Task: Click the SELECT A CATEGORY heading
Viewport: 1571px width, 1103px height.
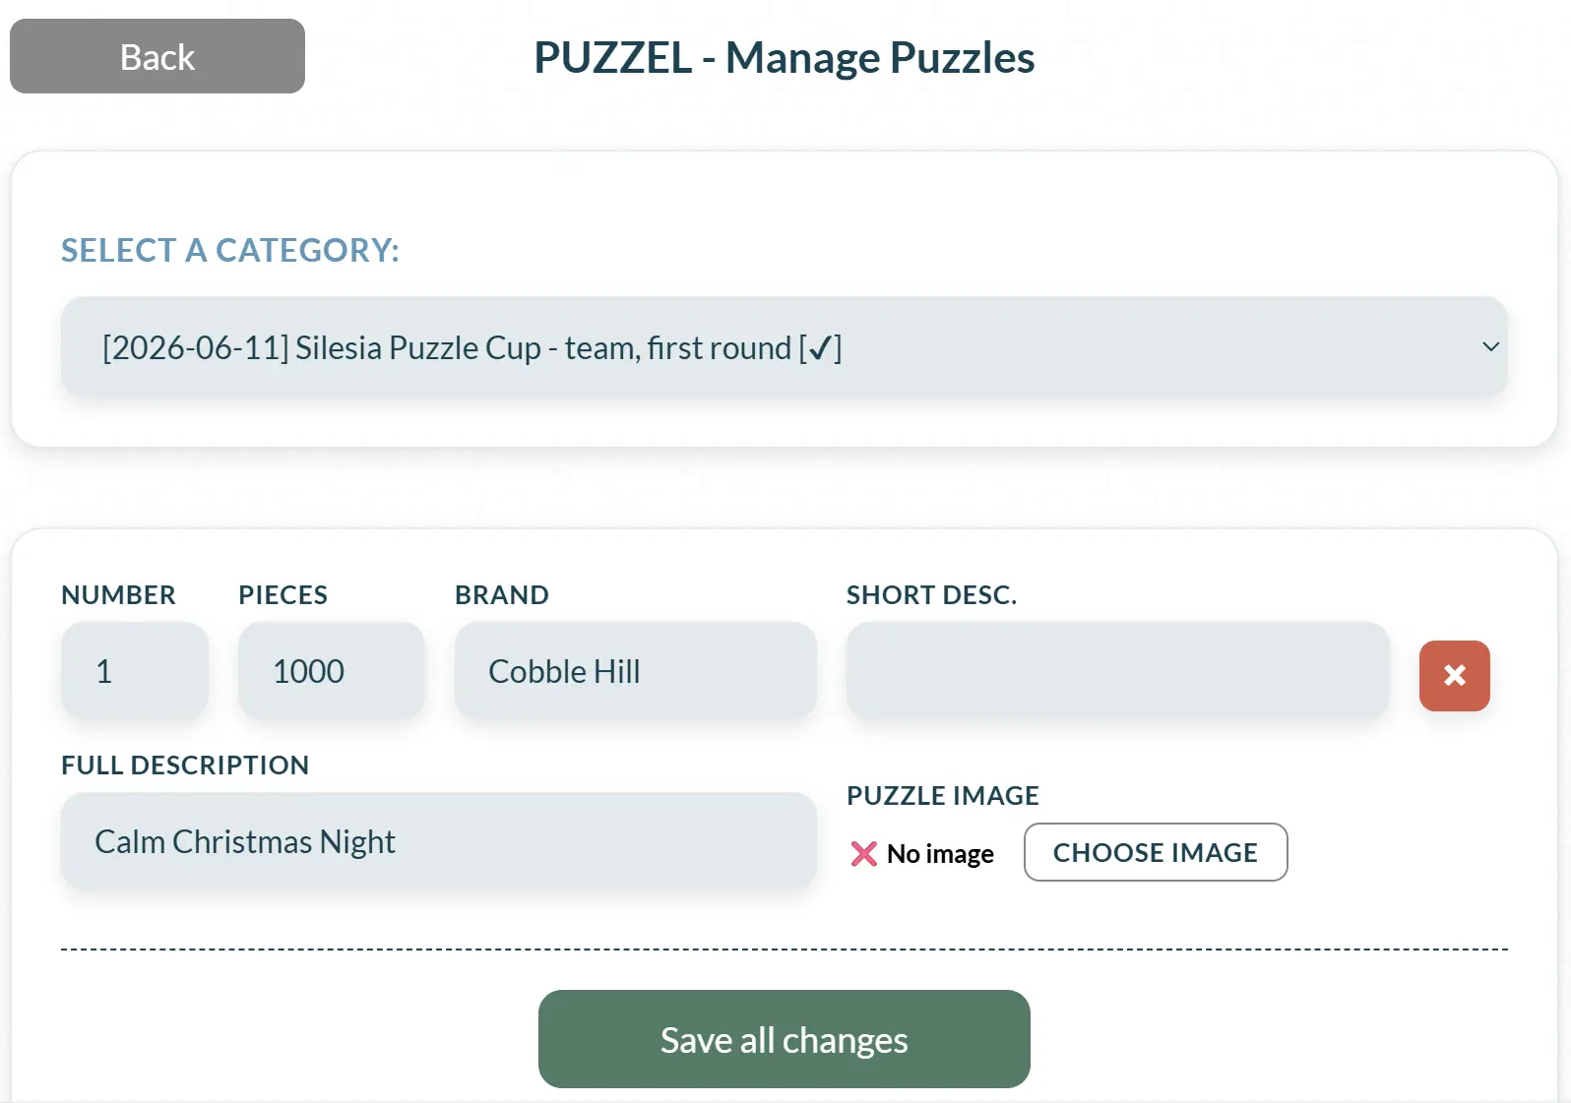Action: (x=230, y=251)
